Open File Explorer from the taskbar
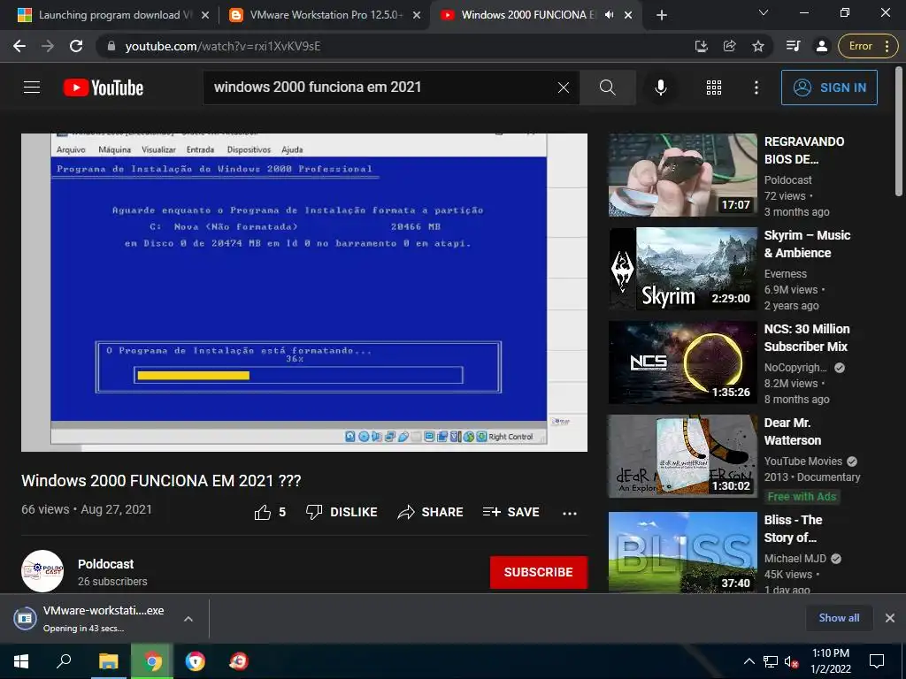This screenshot has height=679, width=906. tap(108, 661)
